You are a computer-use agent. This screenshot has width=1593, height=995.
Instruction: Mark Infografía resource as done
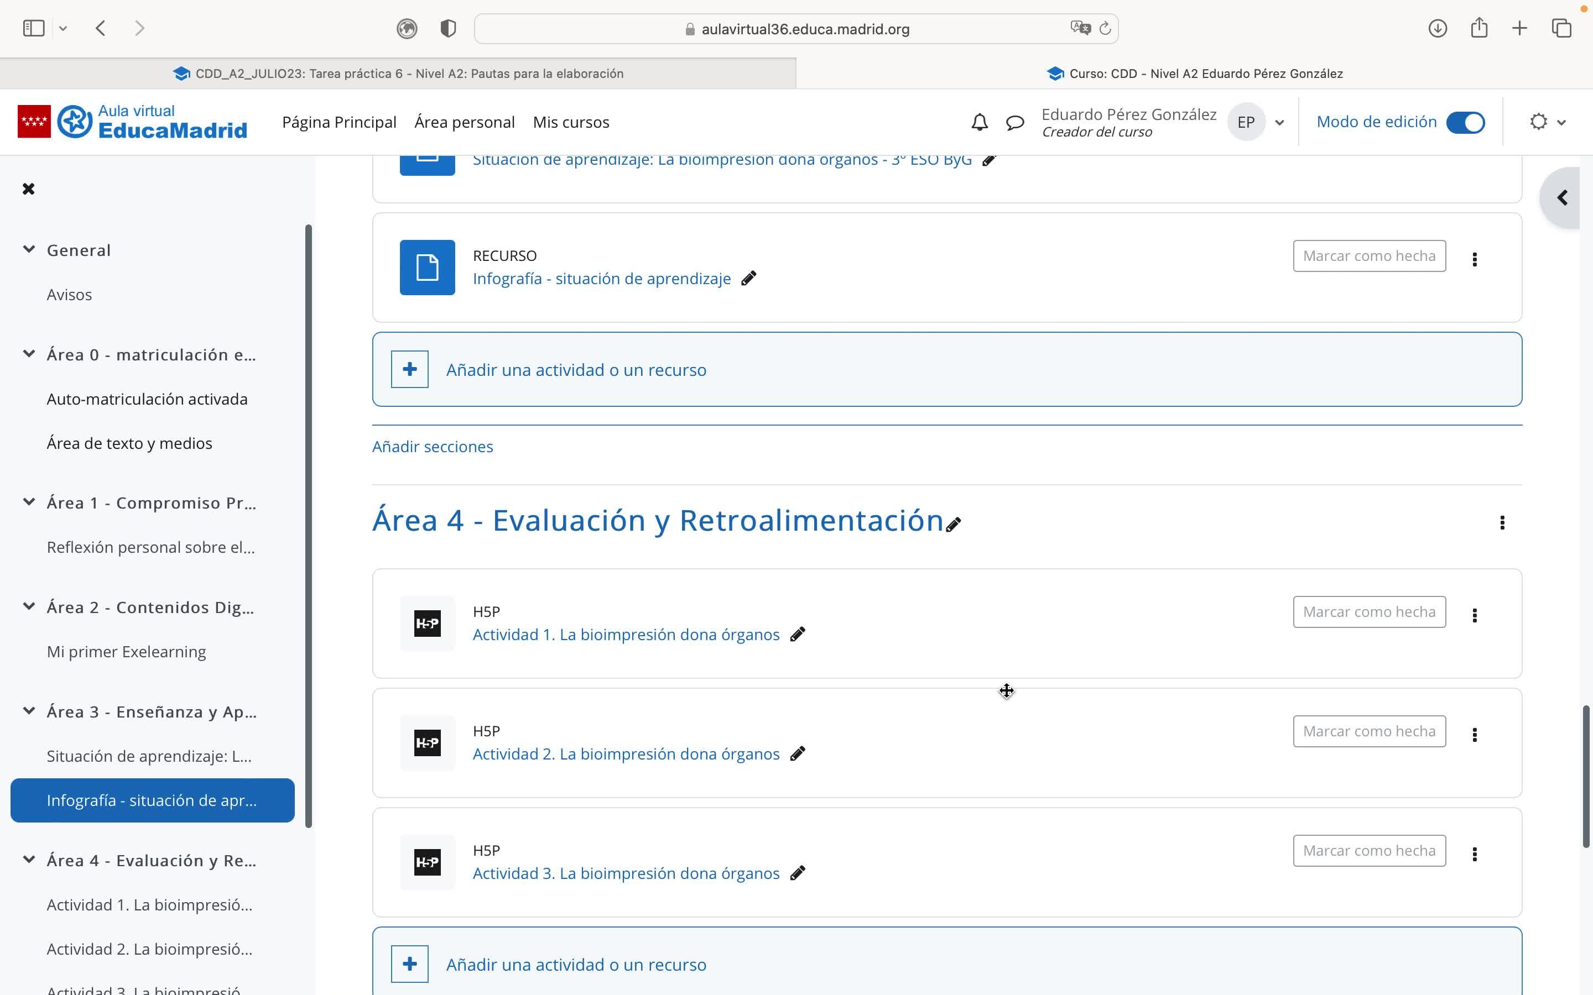pyautogui.click(x=1368, y=256)
